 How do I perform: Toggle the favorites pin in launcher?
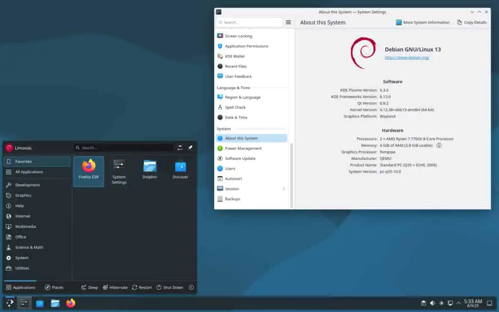pyautogui.click(x=190, y=147)
